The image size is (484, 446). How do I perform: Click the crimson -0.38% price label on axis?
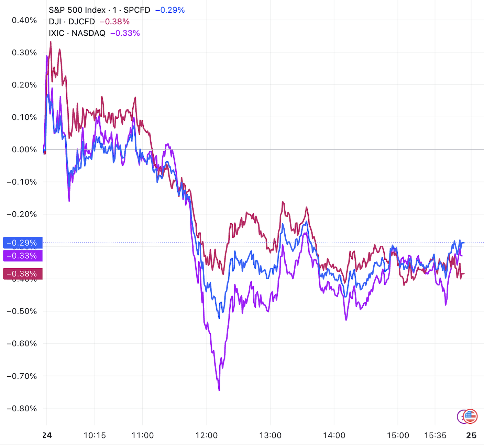coord(23,274)
